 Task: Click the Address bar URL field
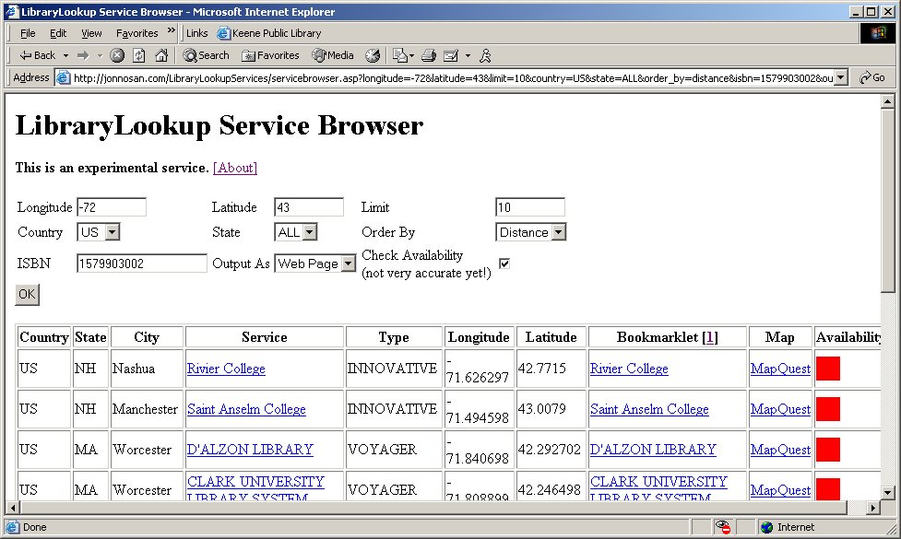(453, 77)
